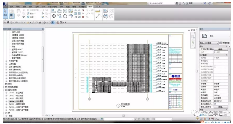The width and height of the screenshot is (233, 124).
Task: Click the Save icon in quick access toolbar
Action: pyautogui.click(x=8, y=22)
